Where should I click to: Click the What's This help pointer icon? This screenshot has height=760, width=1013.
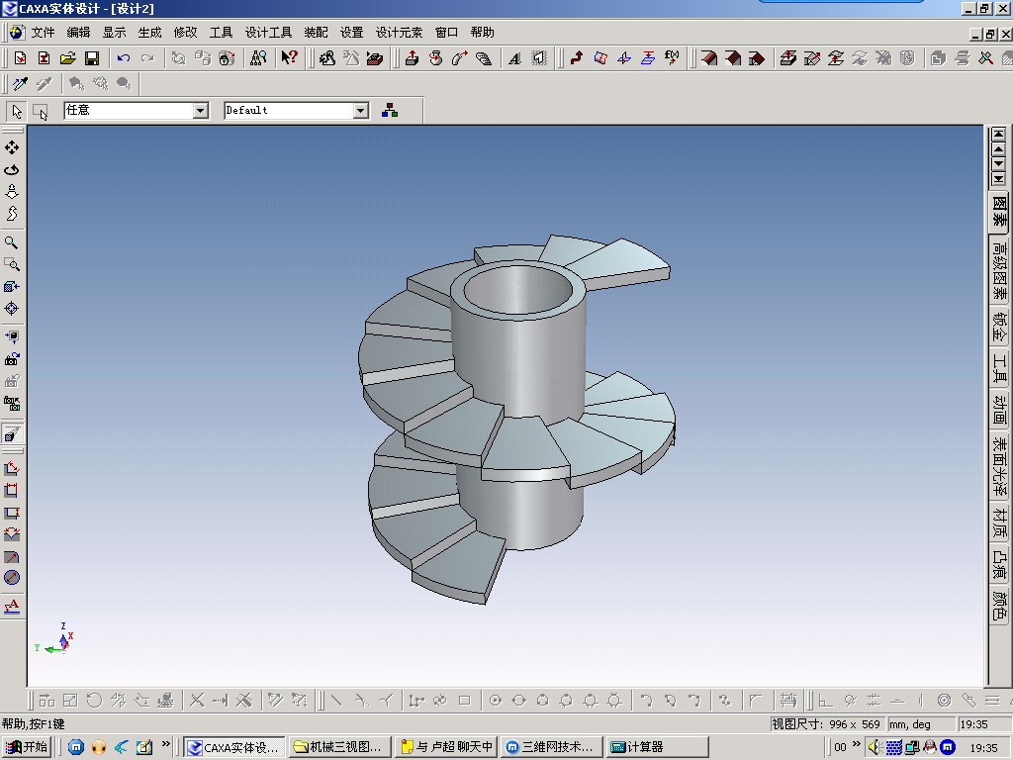pyautogui.click(x=289, y=58)
